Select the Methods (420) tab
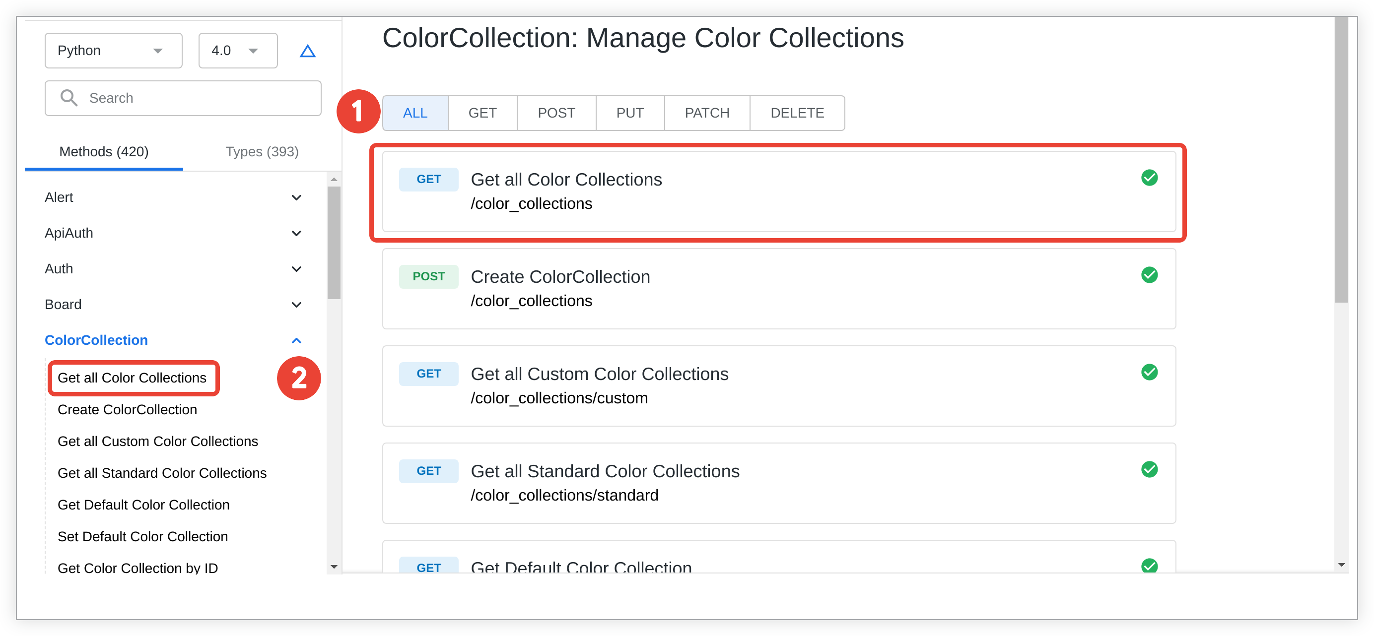 pos(104,152)
